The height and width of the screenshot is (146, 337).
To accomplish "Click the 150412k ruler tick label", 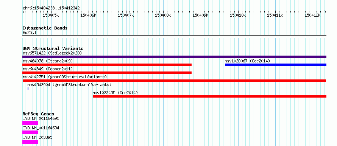I will [313, 16].
